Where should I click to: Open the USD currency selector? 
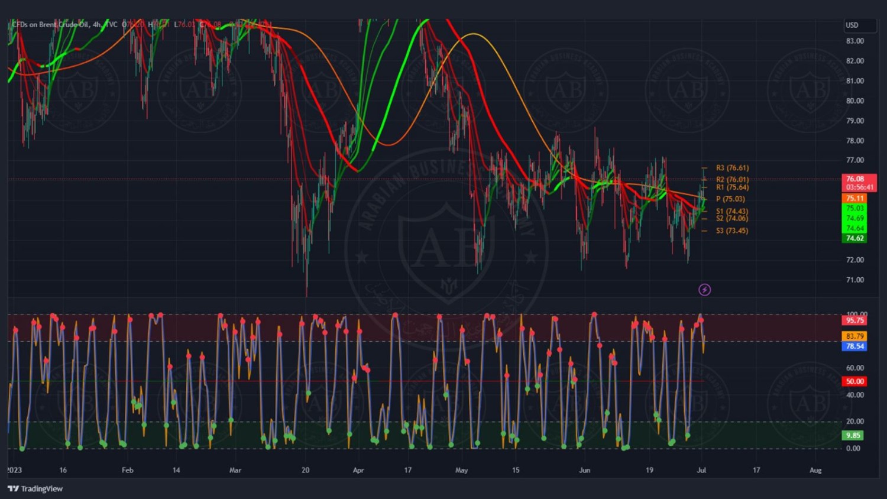pyautogui.click(x=859, y=25)
